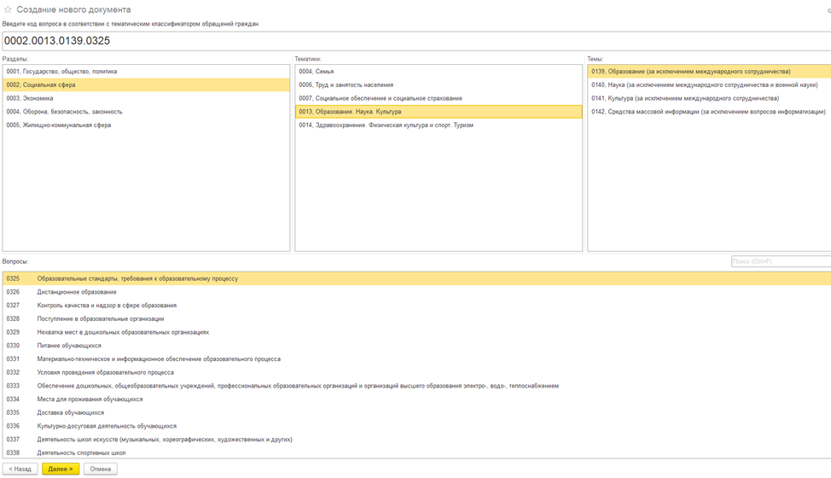Choose question 0335 Доставка обучающихся

pos(71,412)
